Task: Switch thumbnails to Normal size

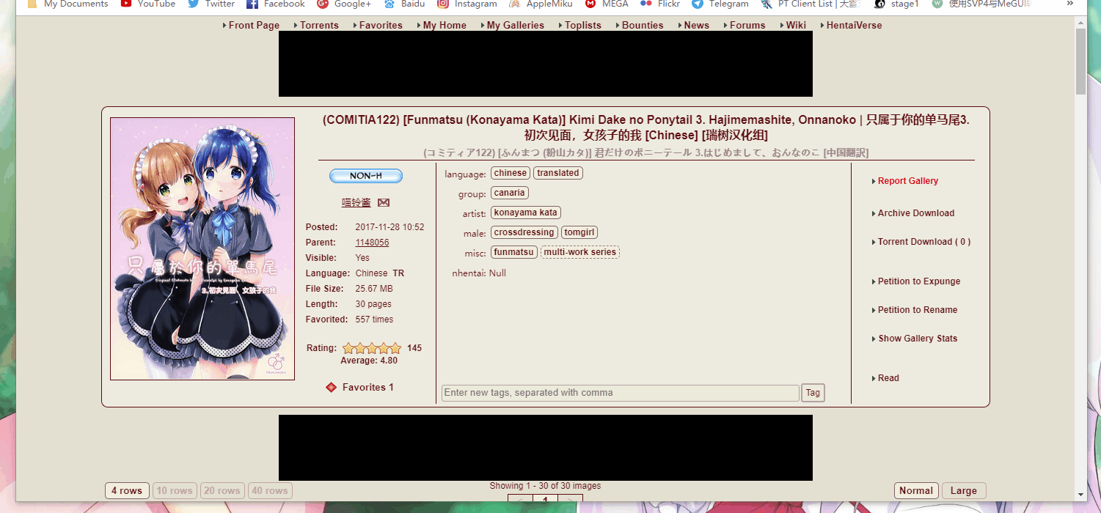Action: point(916,491)
